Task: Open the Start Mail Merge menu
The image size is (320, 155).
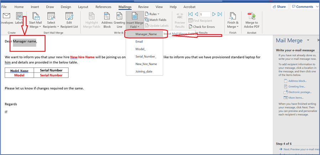Action: tap(36, 20)
